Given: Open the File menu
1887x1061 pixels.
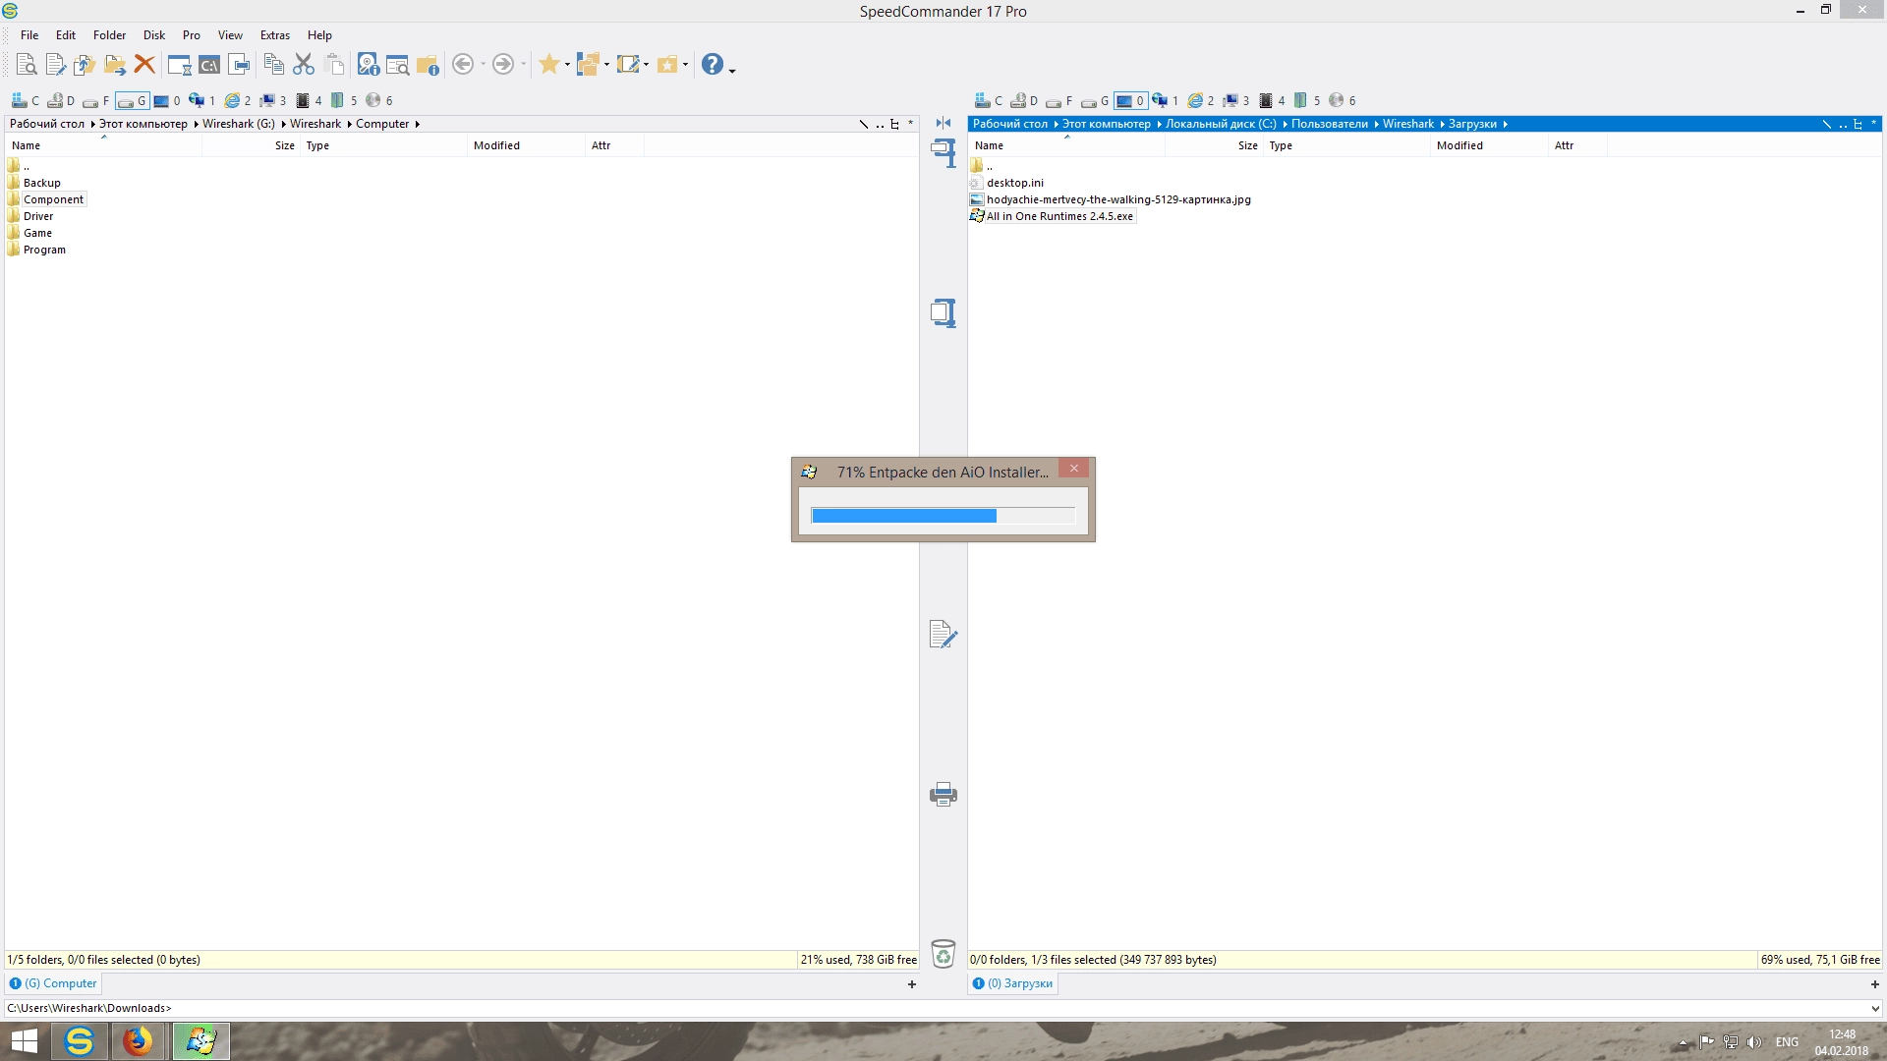Looking at the screenshot, I should [29, 35].
